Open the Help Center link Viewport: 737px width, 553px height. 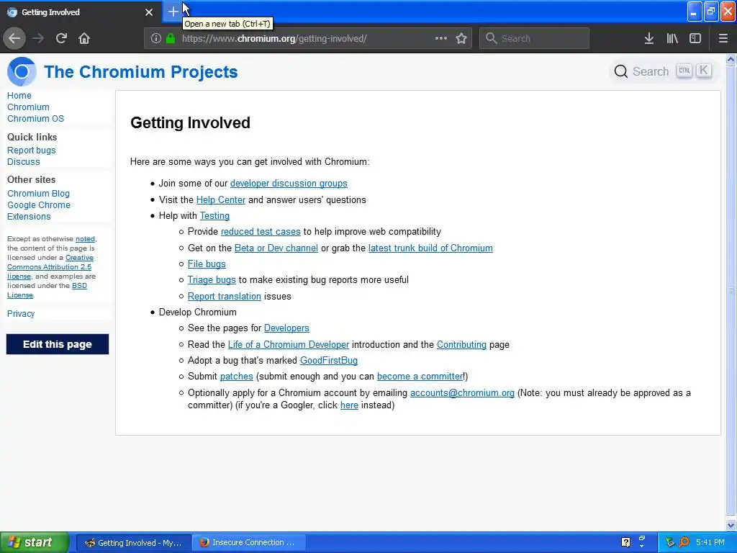(220, 200)
